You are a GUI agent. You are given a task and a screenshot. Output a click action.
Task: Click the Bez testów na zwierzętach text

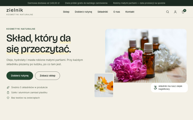(25, 98)
